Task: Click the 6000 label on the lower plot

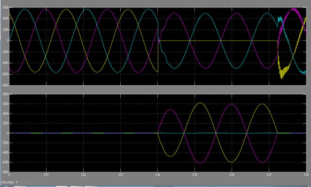Action: pos(6,104)
